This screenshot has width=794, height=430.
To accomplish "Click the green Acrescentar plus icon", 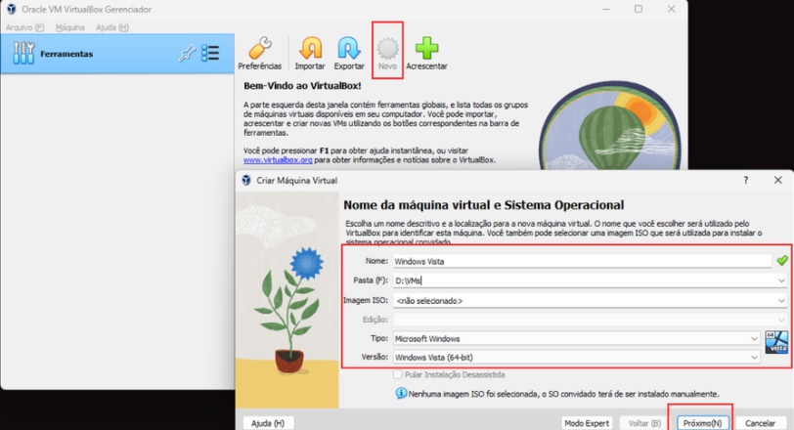I will coord(426,53).
